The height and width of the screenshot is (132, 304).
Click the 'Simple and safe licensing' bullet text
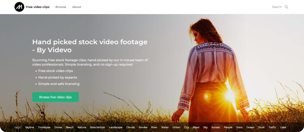(x=59, y=84)
